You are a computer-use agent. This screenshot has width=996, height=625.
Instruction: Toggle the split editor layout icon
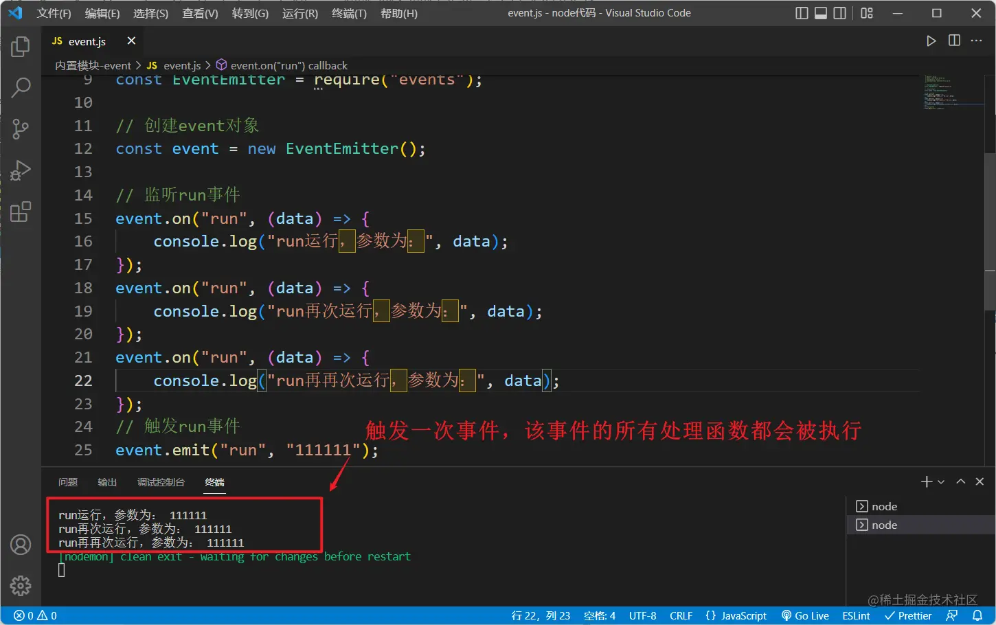tap(954, 41)
